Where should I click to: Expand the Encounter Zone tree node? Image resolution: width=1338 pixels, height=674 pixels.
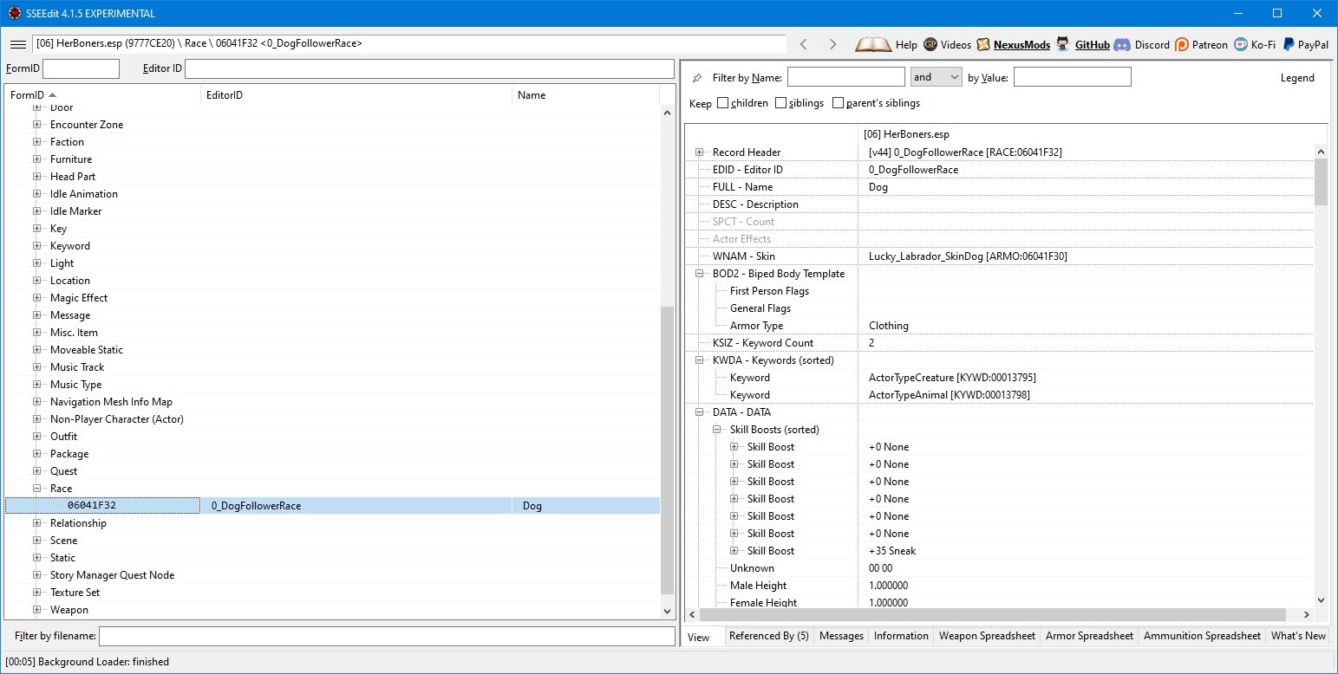(x=37, y=125)
